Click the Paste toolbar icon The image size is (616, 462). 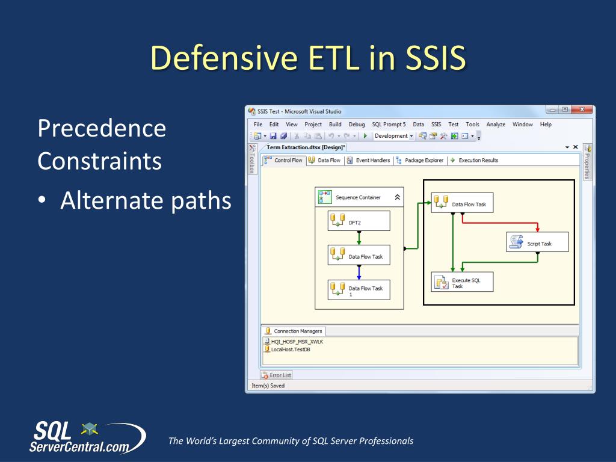[318, 136]
